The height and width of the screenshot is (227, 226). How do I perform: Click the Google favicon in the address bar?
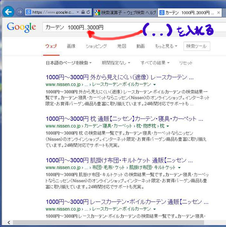29,12
